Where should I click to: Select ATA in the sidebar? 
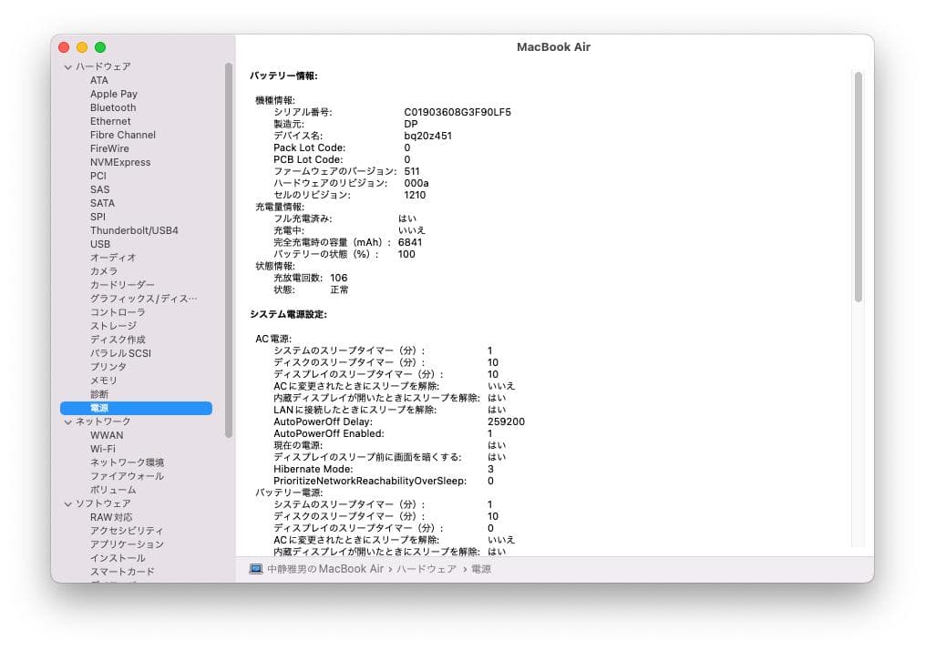pyautogui.click(x=99, y=80)
